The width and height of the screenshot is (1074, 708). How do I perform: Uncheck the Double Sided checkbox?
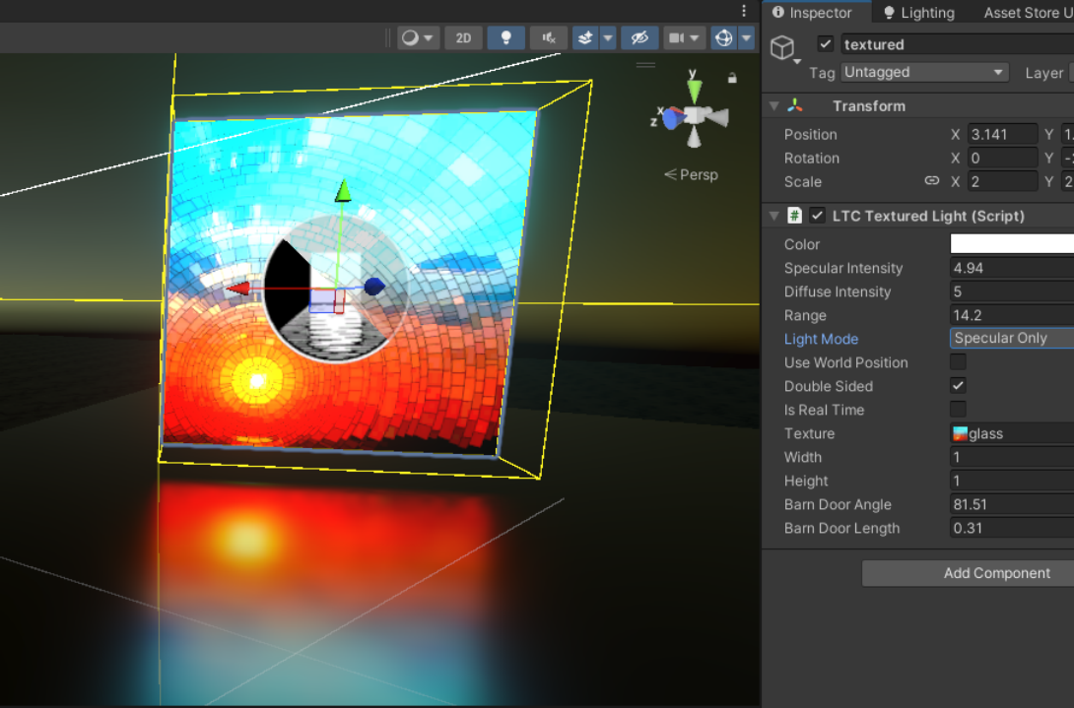(x=958, y=386)
